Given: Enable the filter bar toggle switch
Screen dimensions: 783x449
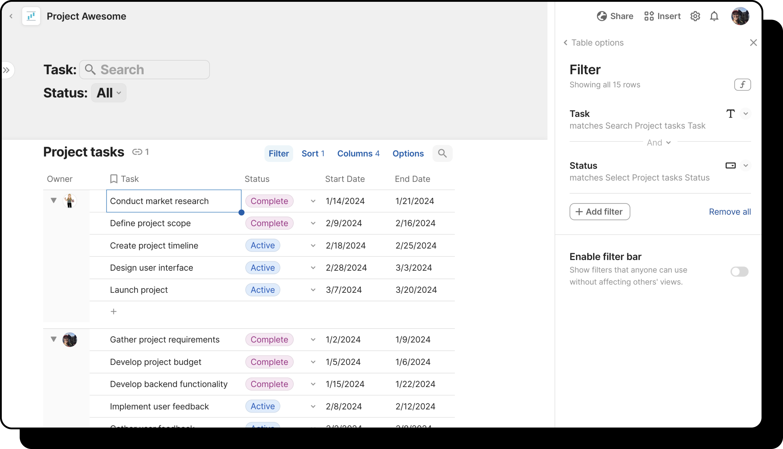Looking at the screenshot, I should (x=739, y=272).
